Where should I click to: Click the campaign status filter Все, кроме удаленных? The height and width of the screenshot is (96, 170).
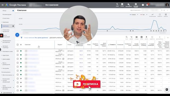[36, 38]
